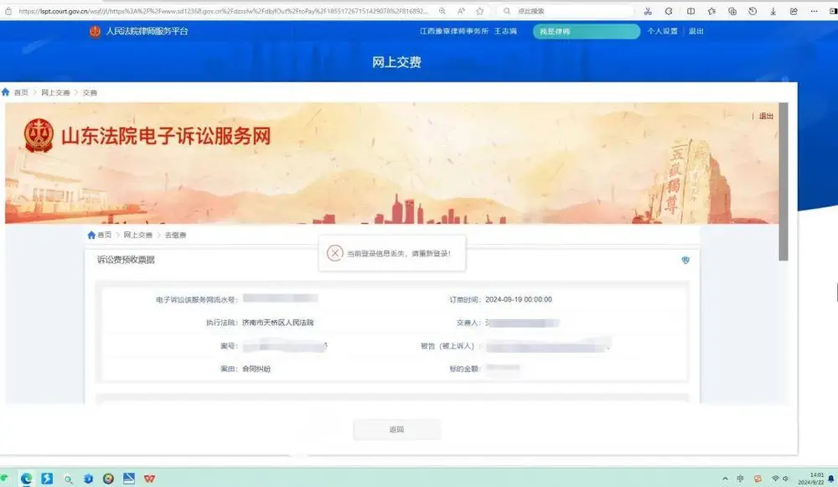Viewport: 838px width, 487px height.
Task: Click the blue shield icon beside 诉讼费预收票据
Action: [685, 260]
